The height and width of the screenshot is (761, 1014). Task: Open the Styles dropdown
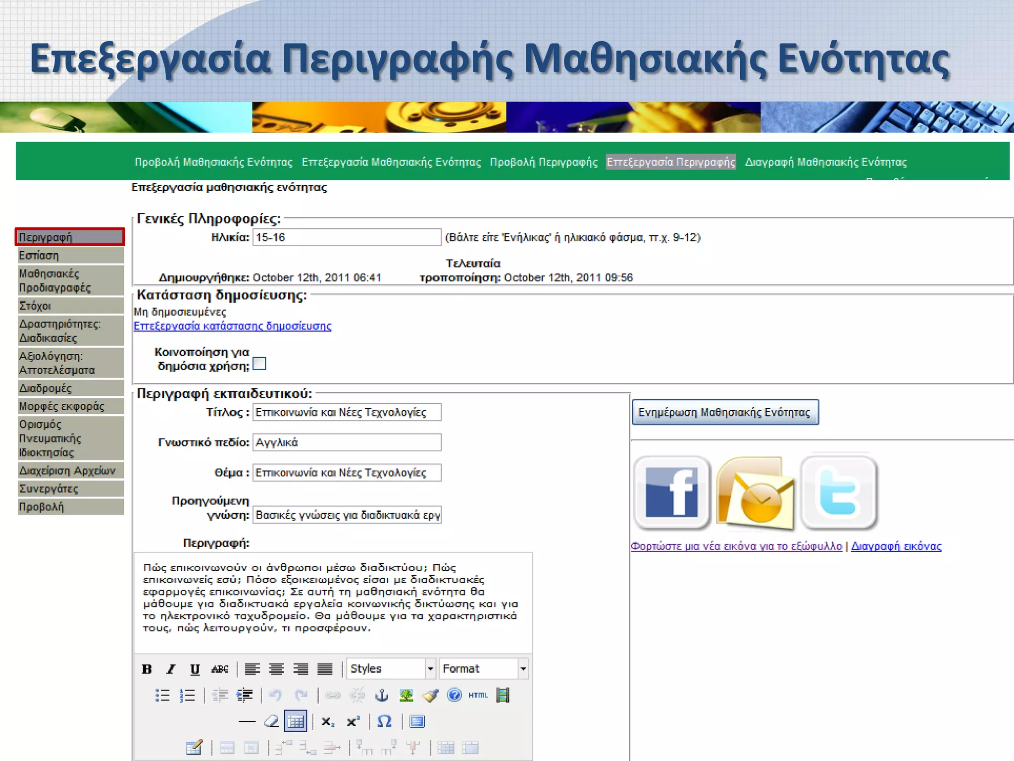coord(391,669)
